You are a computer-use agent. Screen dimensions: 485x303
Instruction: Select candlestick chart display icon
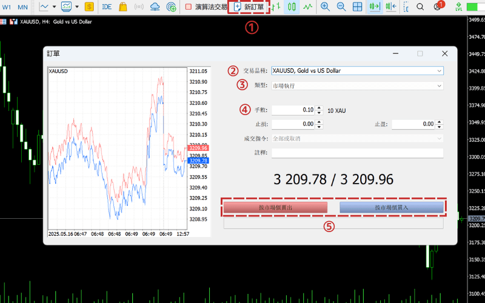pos(292,7)
